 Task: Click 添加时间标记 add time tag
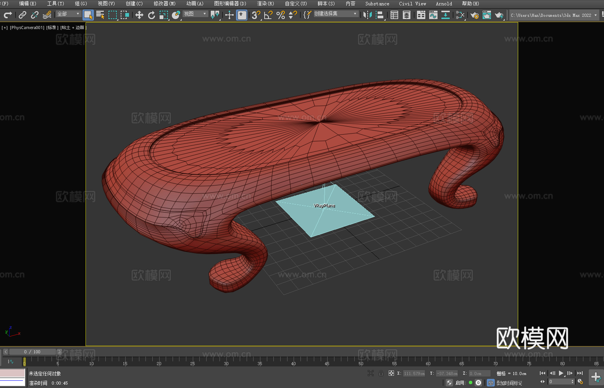point(509,383)
